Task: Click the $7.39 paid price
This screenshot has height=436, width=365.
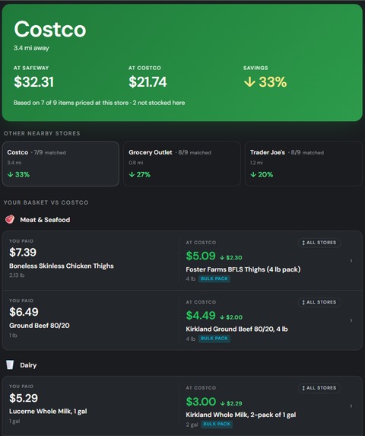Action: (23, 252)
